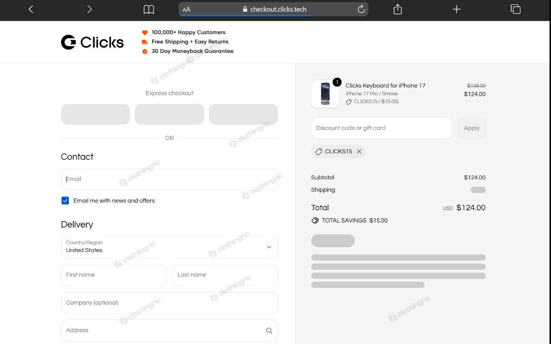Go forward with Safari's forward arrow

(89, 9)
